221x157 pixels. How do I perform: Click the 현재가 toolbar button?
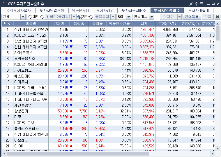(x=169, y=17)
